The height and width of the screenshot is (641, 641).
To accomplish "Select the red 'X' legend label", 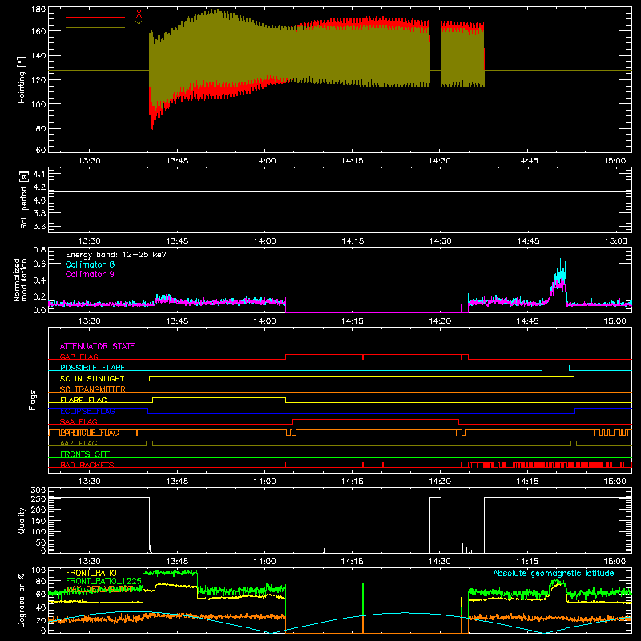I will pos(139,14).
